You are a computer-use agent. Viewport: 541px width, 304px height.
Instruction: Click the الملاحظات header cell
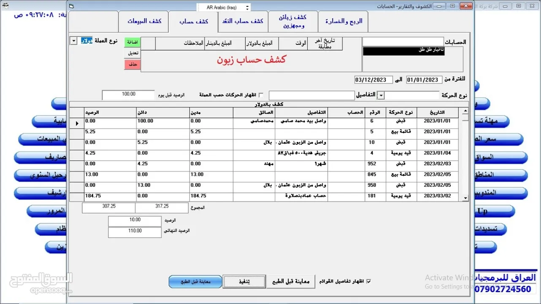[180, 43]
